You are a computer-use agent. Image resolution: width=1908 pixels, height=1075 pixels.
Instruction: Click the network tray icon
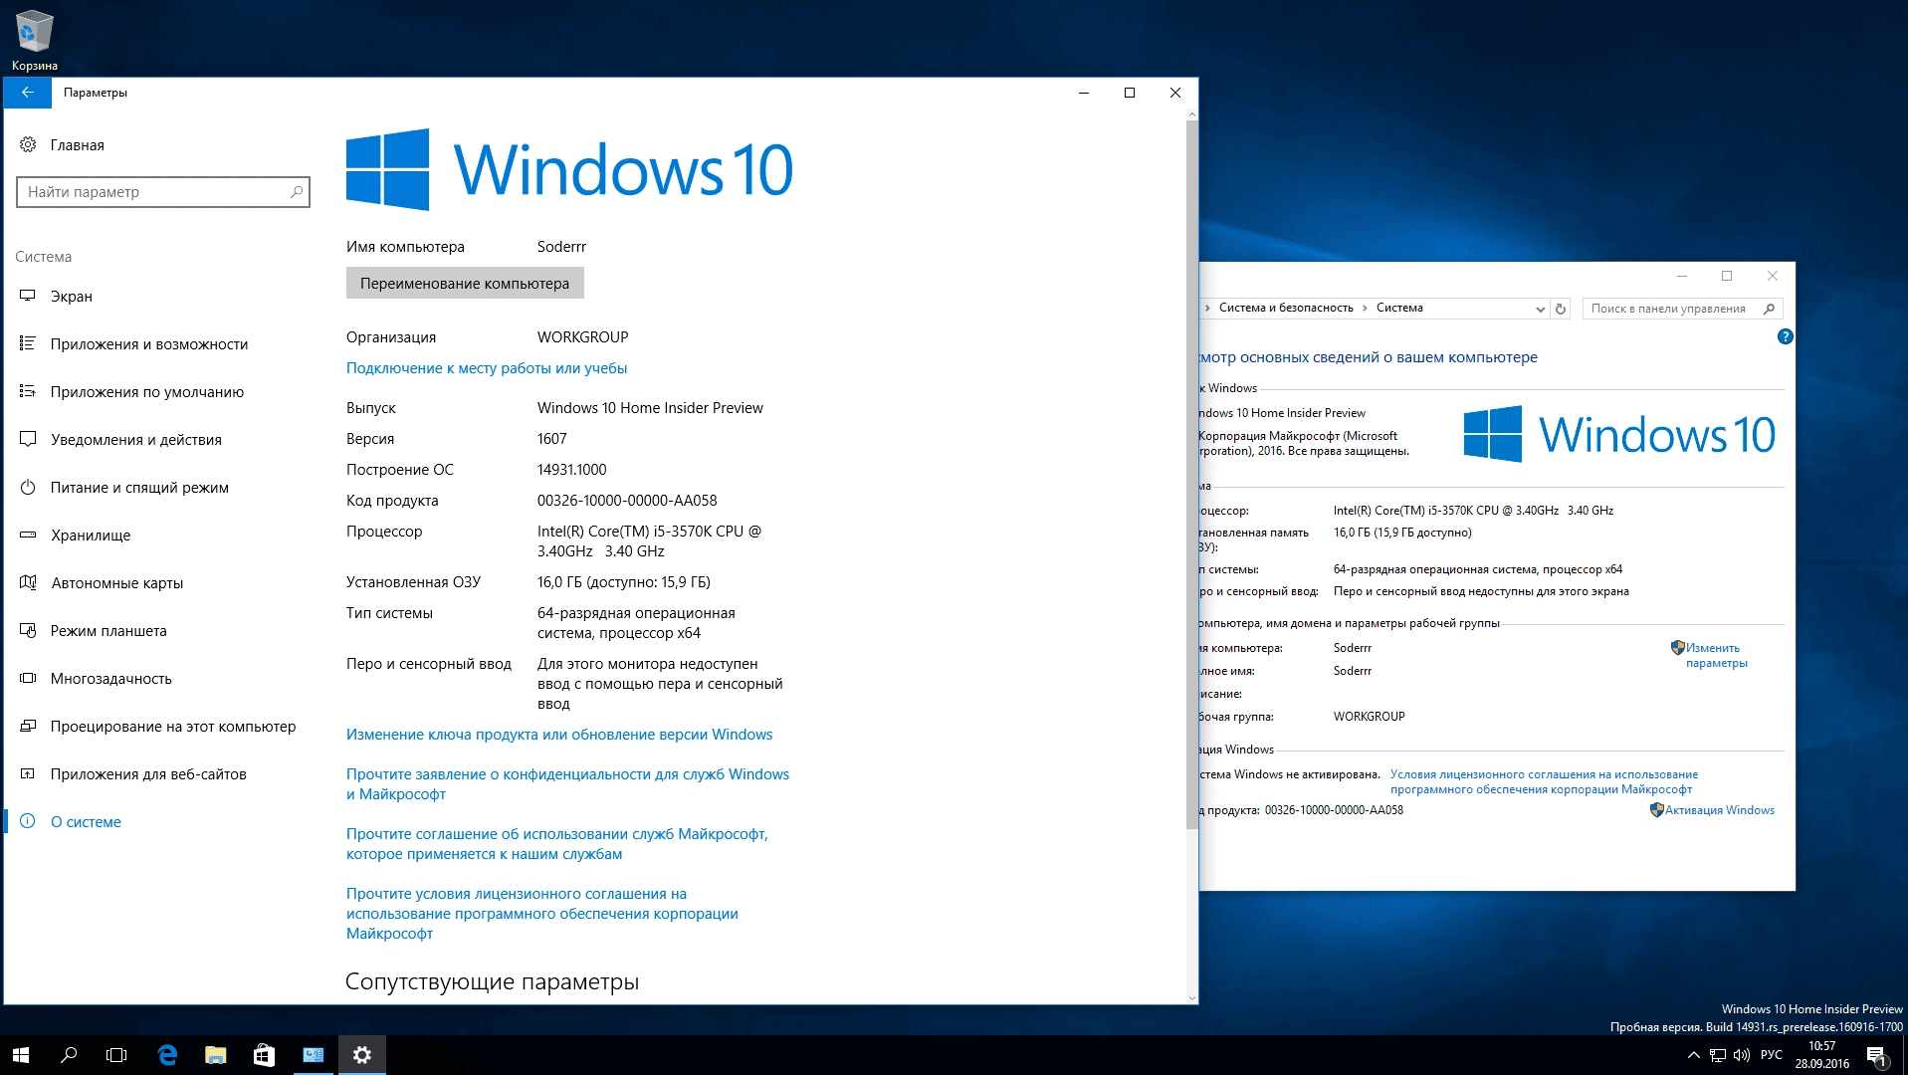click(x=1717, y=1055)
